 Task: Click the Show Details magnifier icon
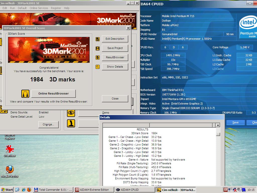coord(98,67)
